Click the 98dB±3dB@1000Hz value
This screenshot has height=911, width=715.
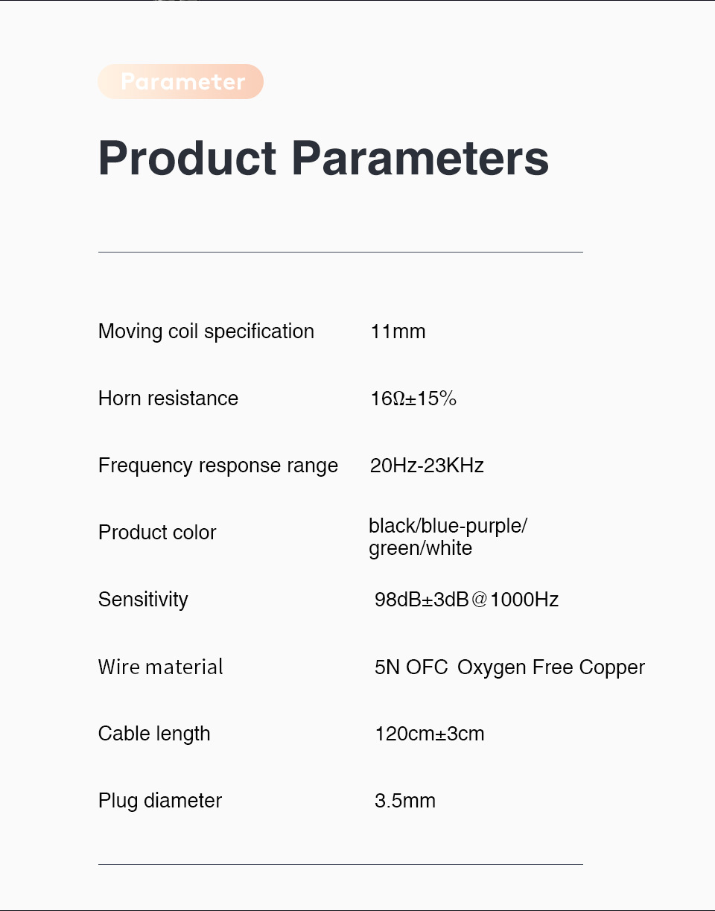coord(466,600)
